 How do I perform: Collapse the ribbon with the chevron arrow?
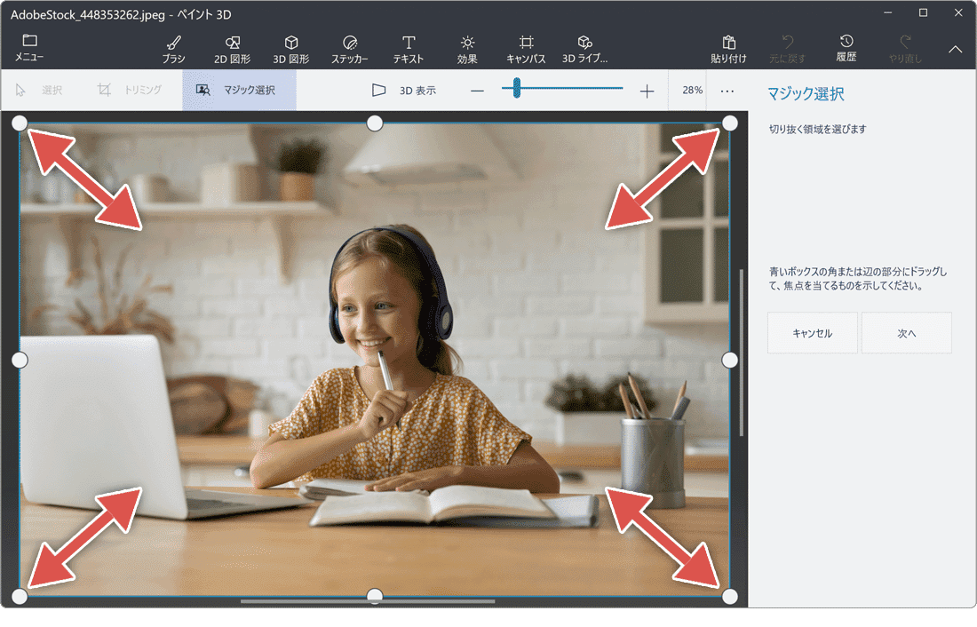955,50
